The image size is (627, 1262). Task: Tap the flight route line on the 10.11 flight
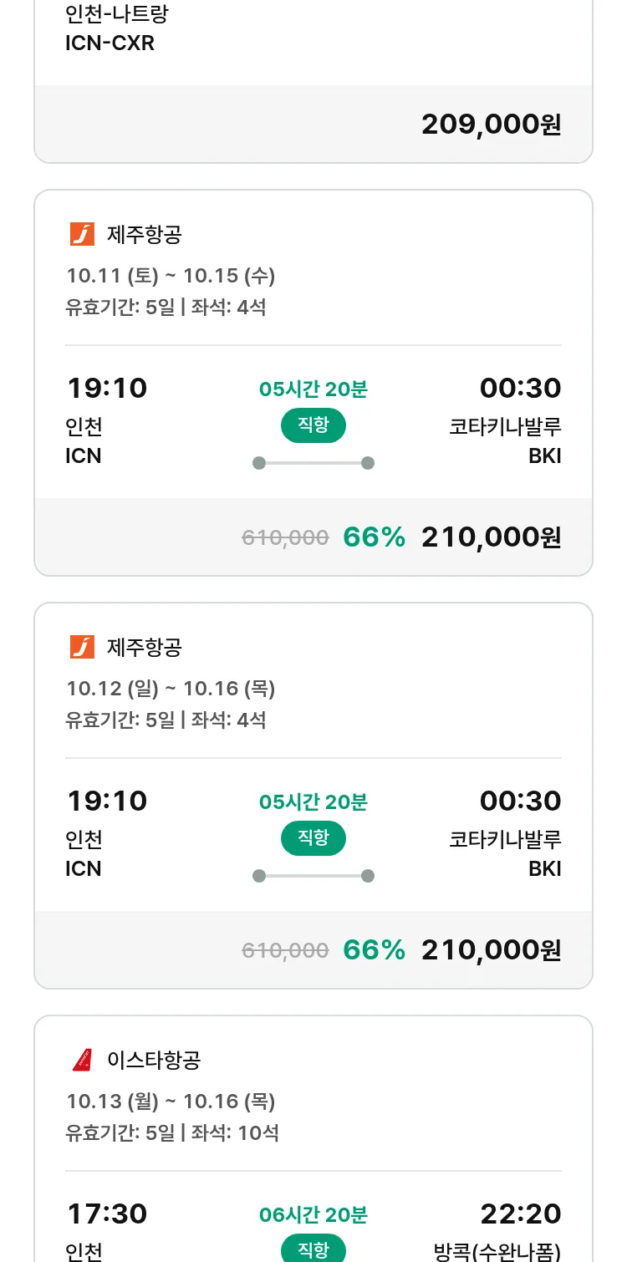[x=313, y=463]
